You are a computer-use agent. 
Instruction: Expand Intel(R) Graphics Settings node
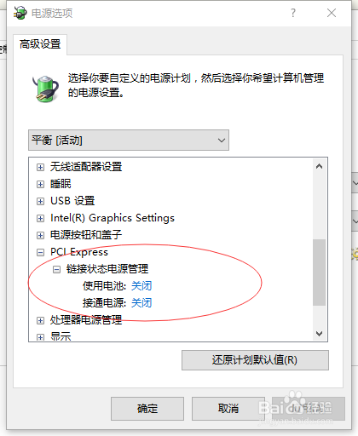coord(40,218)
